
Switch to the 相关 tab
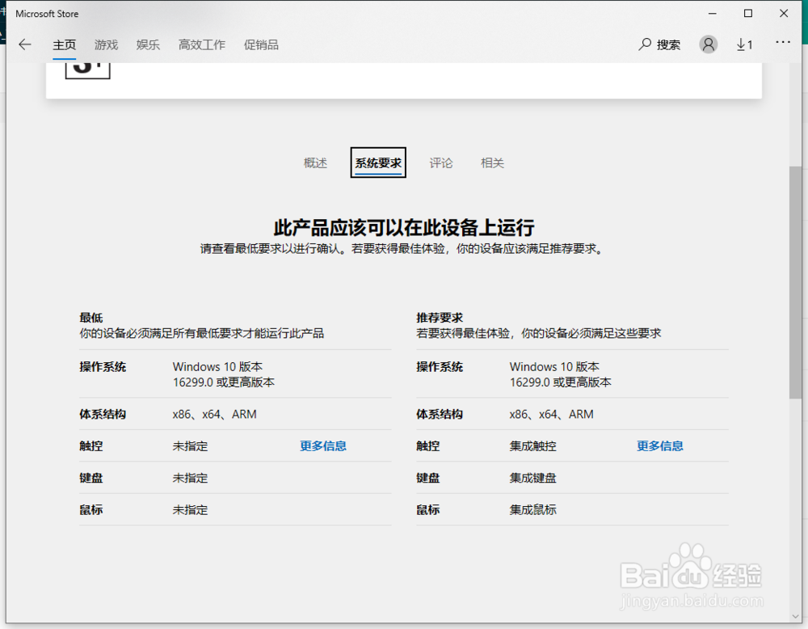tap(492, 163)
